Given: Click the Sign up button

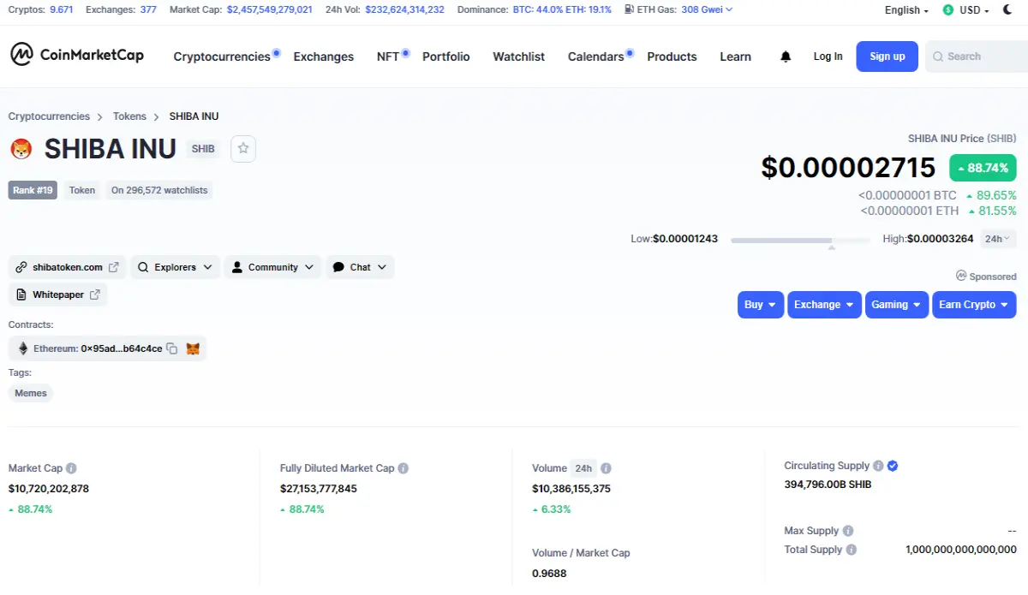Looking at the screenshot, I should [887, 57].
